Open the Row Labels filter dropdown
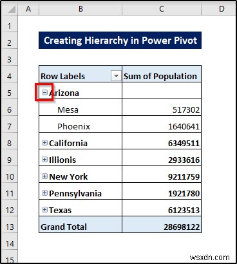Image resolution: width=237 pixels, height=264 pixels. 116,76
